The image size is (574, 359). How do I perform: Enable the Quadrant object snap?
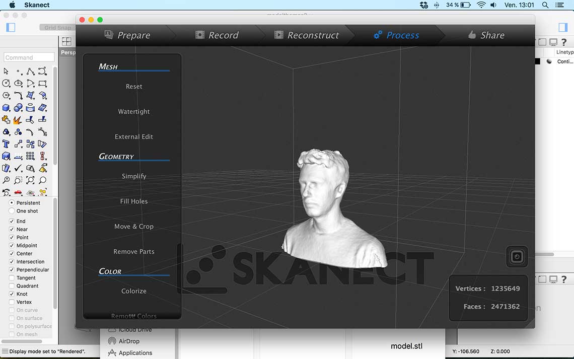click(x=12, y=286)
